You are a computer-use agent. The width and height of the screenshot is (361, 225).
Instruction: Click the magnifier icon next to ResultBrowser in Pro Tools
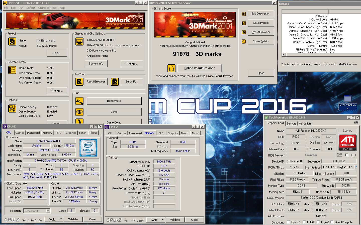pyautogui.click(x=79, y=81)
